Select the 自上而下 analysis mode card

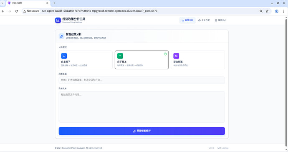[x=86, y=60]
